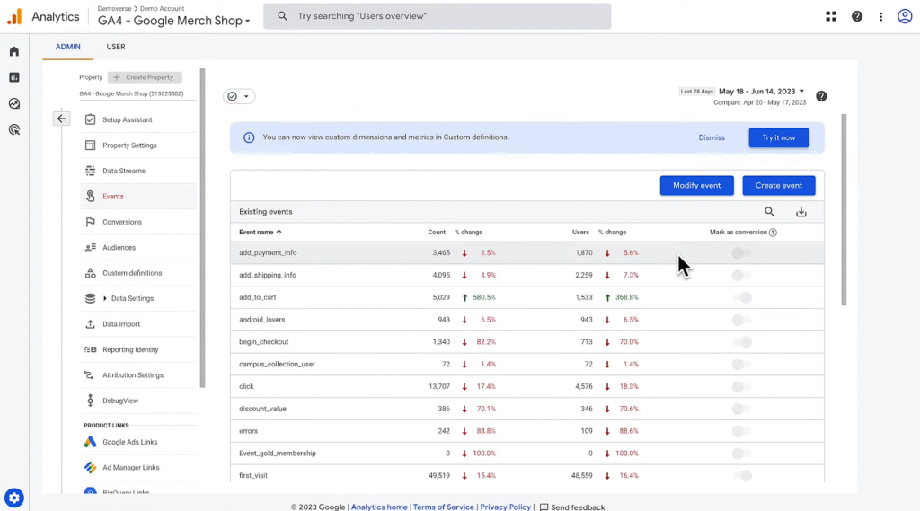Click the Modify event button
Viewport: 920px width, 511px height.
click(696, 185)
